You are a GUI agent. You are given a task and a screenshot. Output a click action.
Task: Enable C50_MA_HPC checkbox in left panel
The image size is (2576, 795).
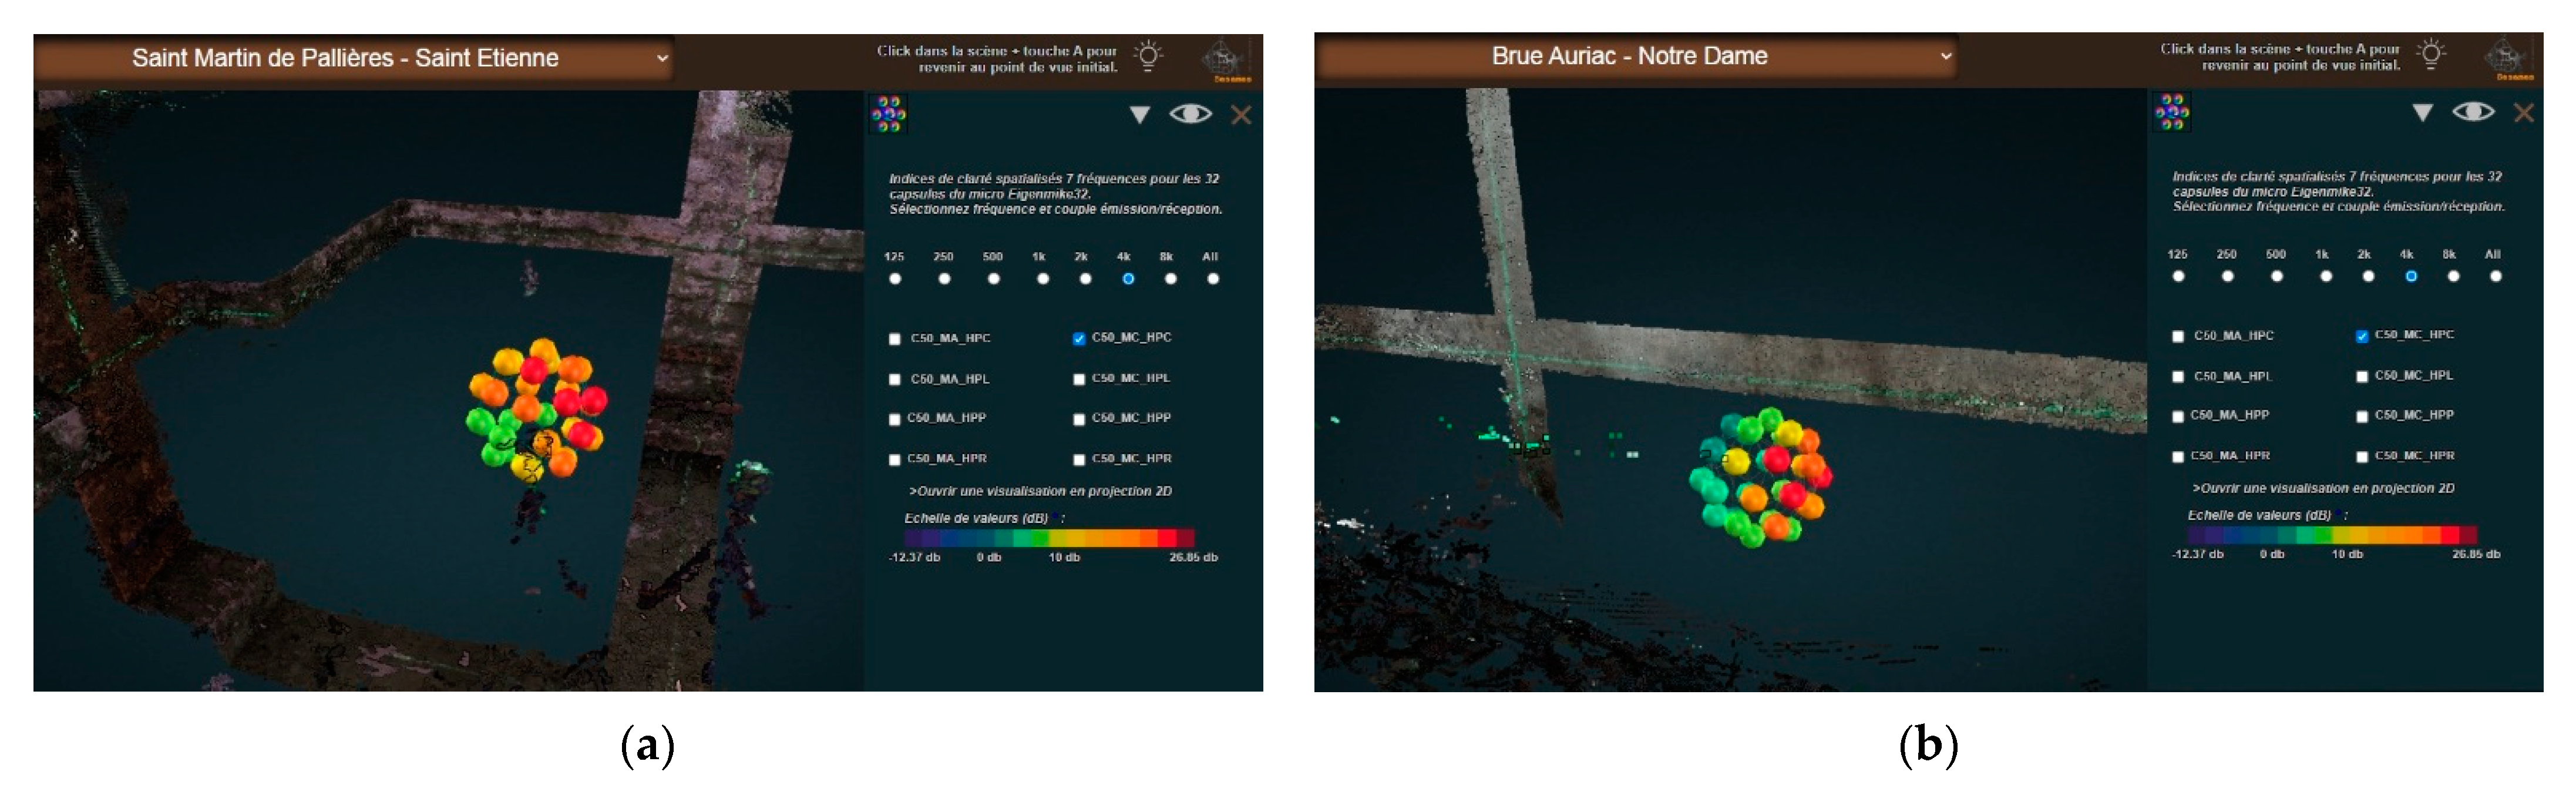click(x=895, y=339)
